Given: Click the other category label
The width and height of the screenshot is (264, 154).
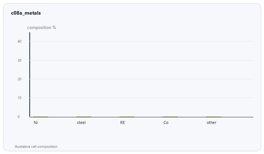Looking at the screenshot, I should [212, 122].
